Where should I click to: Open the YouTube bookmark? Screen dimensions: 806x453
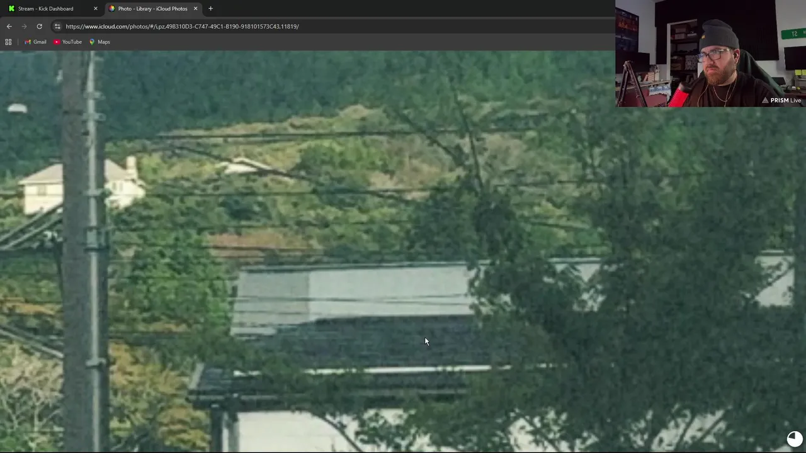pos(67,42)
